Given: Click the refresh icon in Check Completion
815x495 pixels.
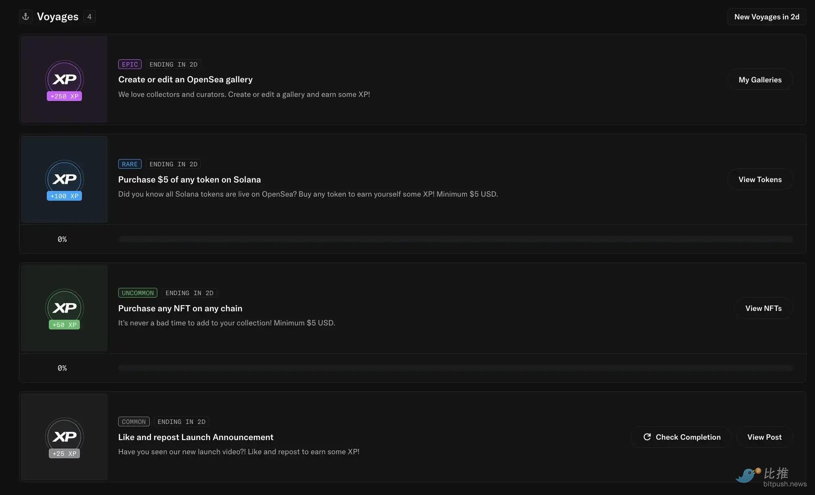Looking at the screenshot, I should coord(647,437).
